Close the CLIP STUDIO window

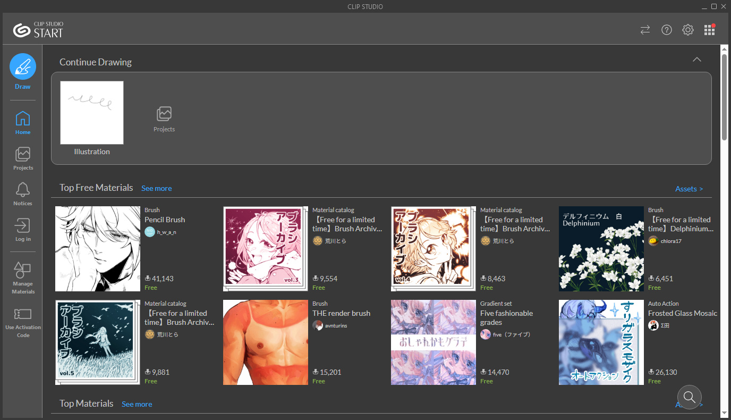pos(724,6)
